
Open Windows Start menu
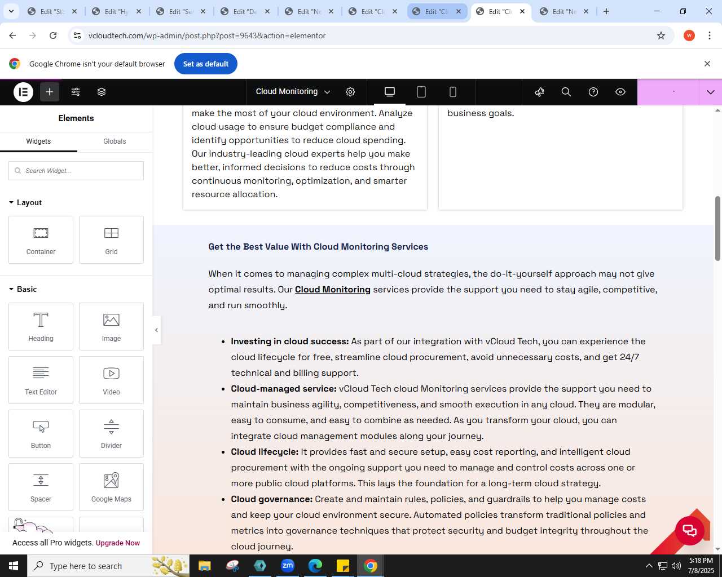[x=14, y=566]
